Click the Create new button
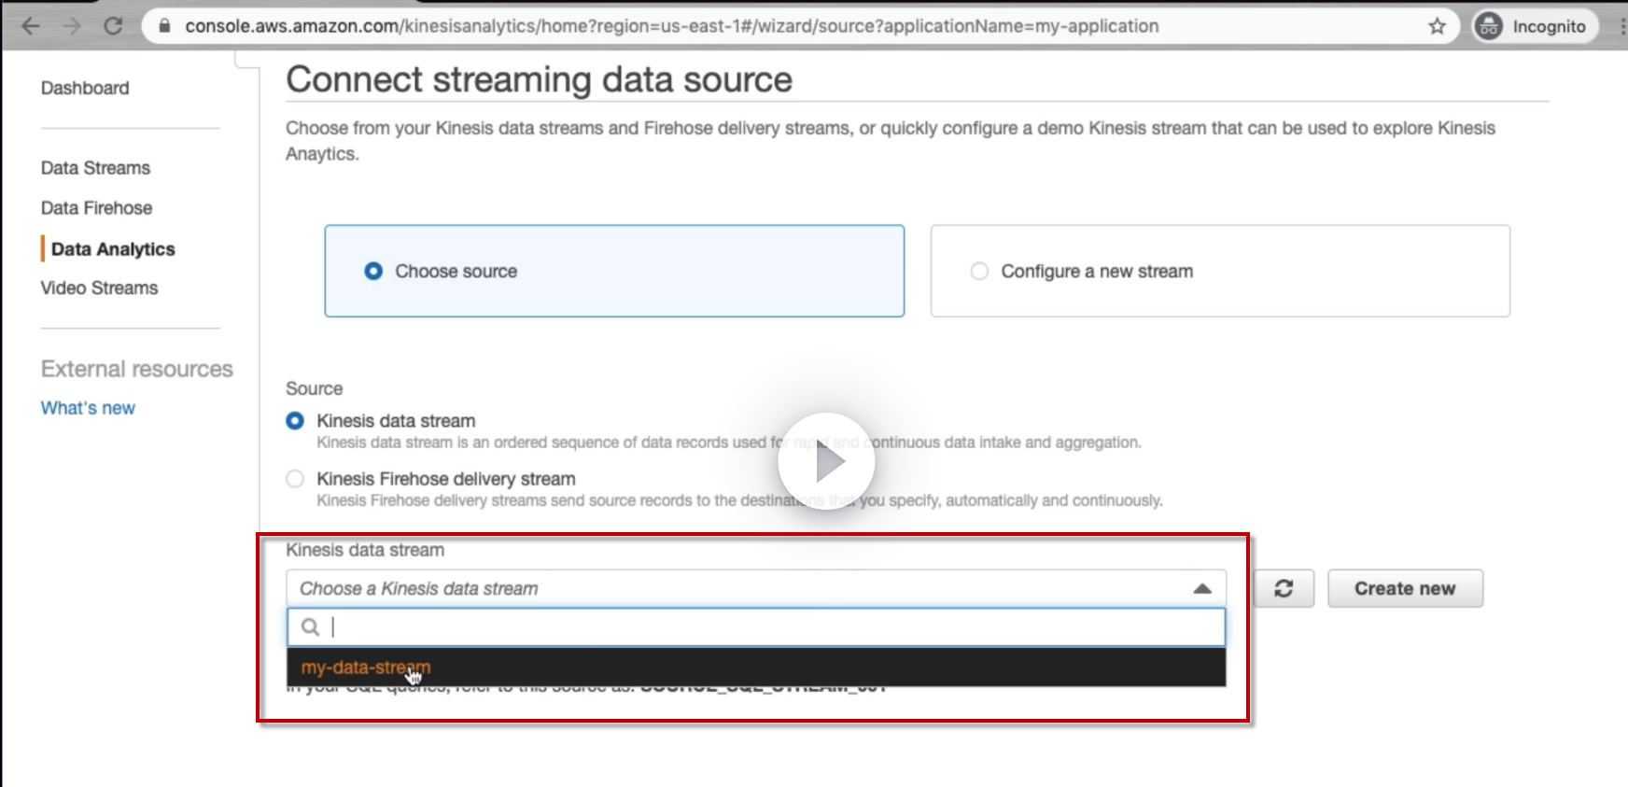1628x787 pixels. point(1405,588)
